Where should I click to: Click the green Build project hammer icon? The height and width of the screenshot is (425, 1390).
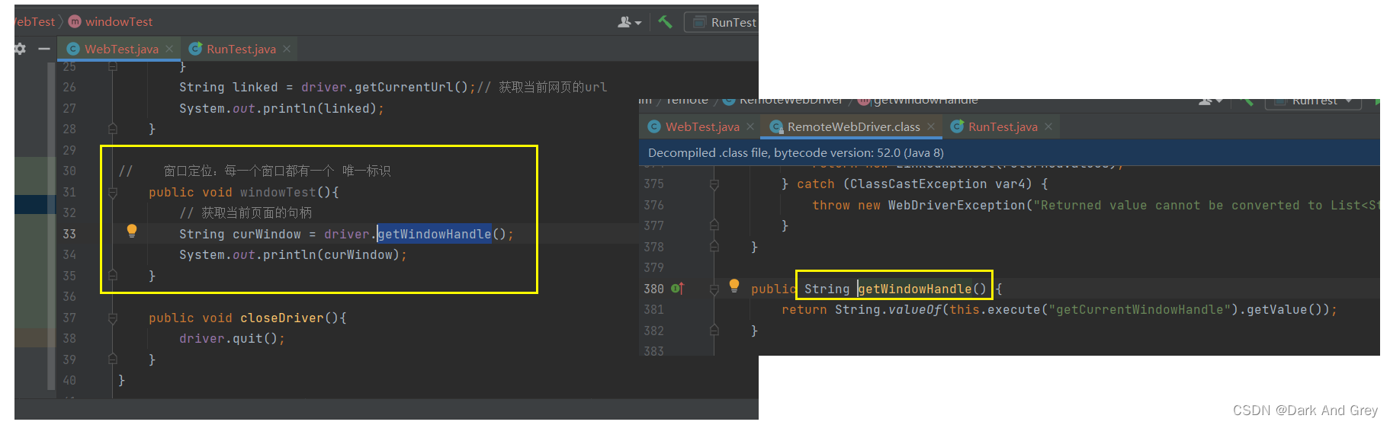click(665, 21)
